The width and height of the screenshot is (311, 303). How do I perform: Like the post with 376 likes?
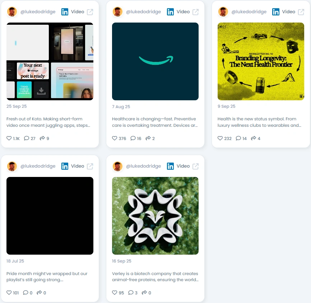[115, 138]
